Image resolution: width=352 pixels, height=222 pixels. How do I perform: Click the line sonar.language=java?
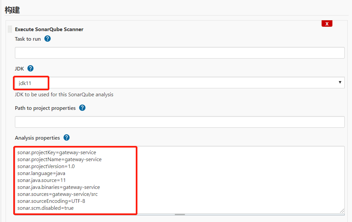pyautogui.click(x=41, y=173)
